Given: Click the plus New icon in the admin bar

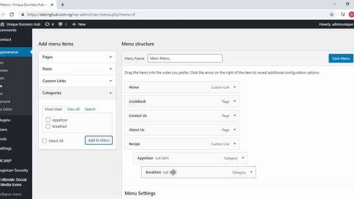Looking at the screenshot, I should pos(74,24).
